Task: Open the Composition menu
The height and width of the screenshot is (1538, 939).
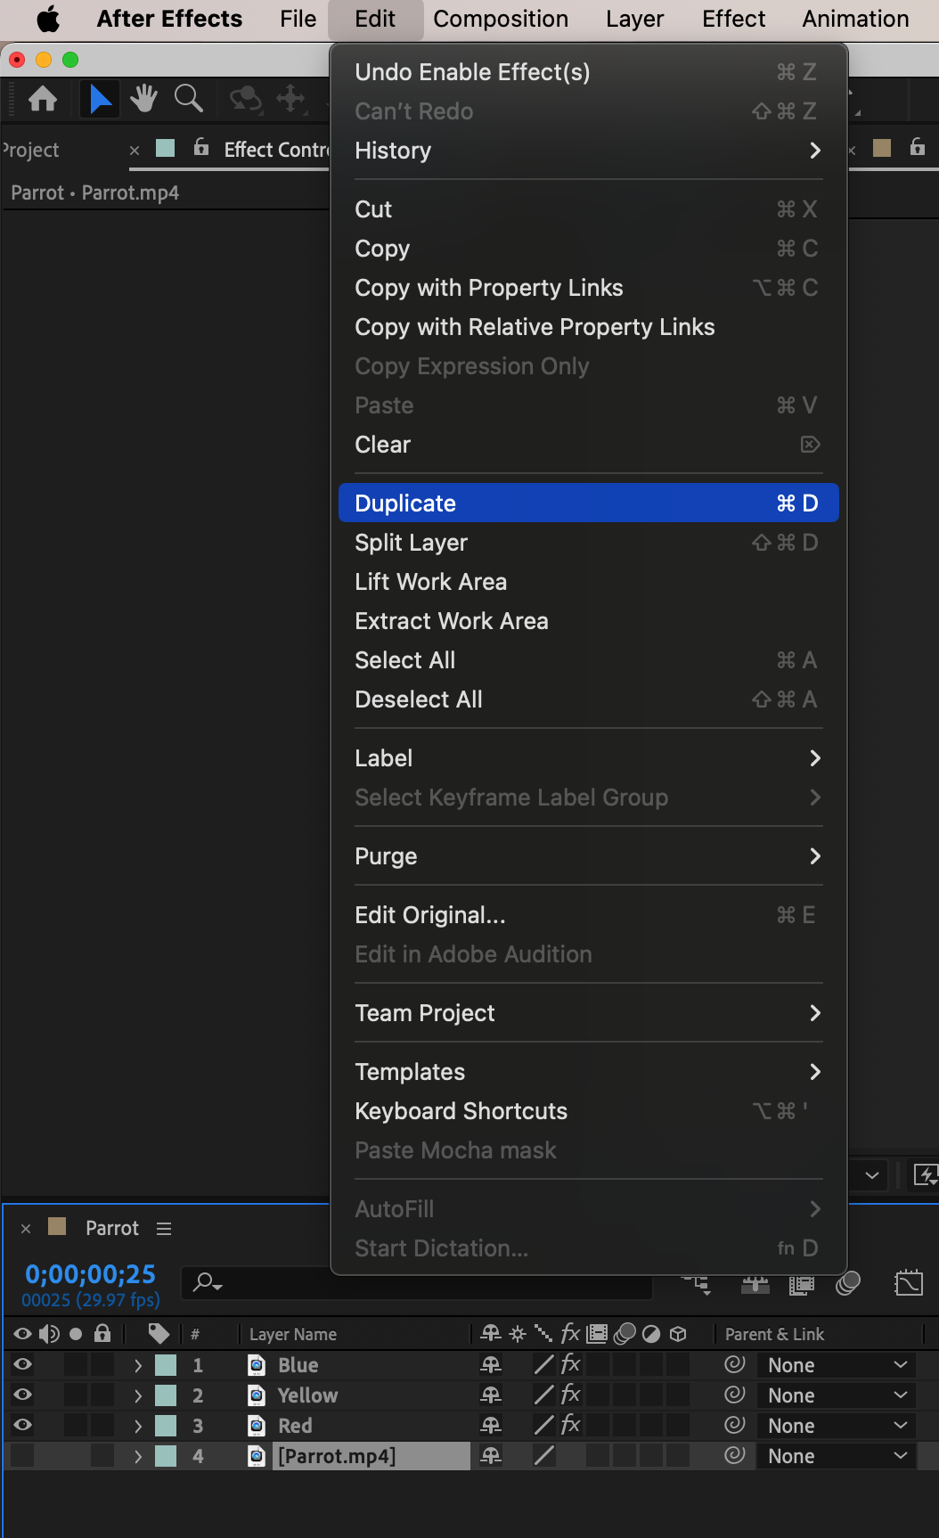Action: (x=501, y=19)
